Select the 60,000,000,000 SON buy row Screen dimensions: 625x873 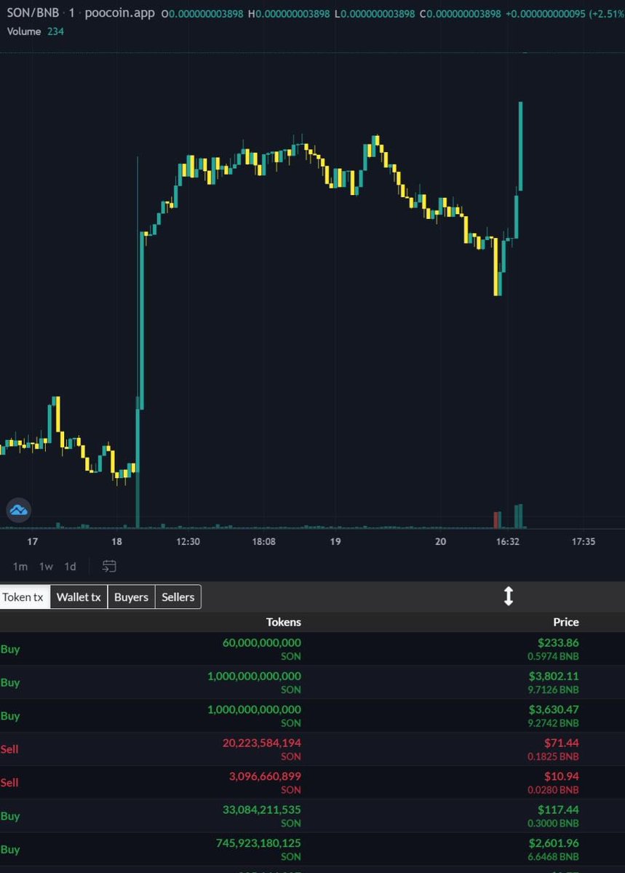[312, 649]
